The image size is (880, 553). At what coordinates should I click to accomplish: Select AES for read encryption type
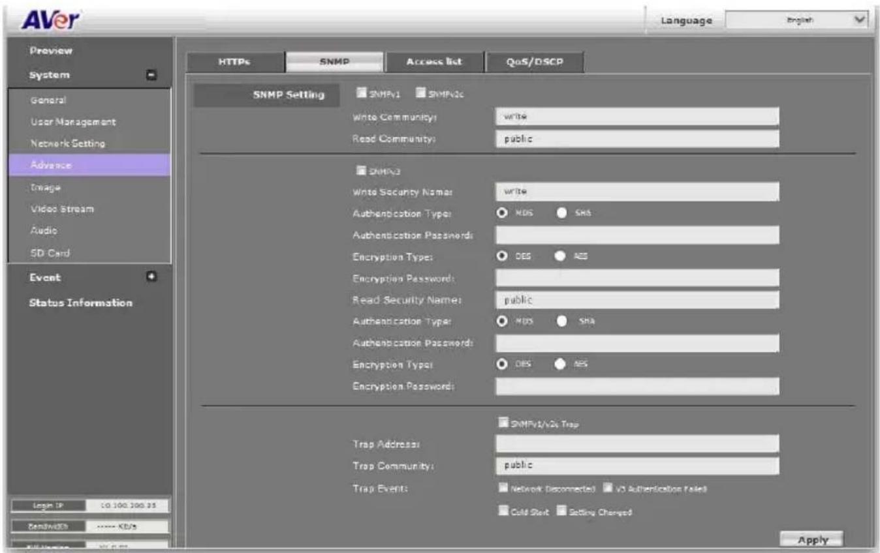click(561, 365)
